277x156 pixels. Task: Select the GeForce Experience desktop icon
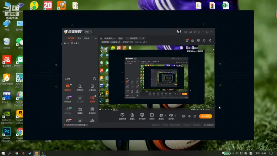pos(7,117)
